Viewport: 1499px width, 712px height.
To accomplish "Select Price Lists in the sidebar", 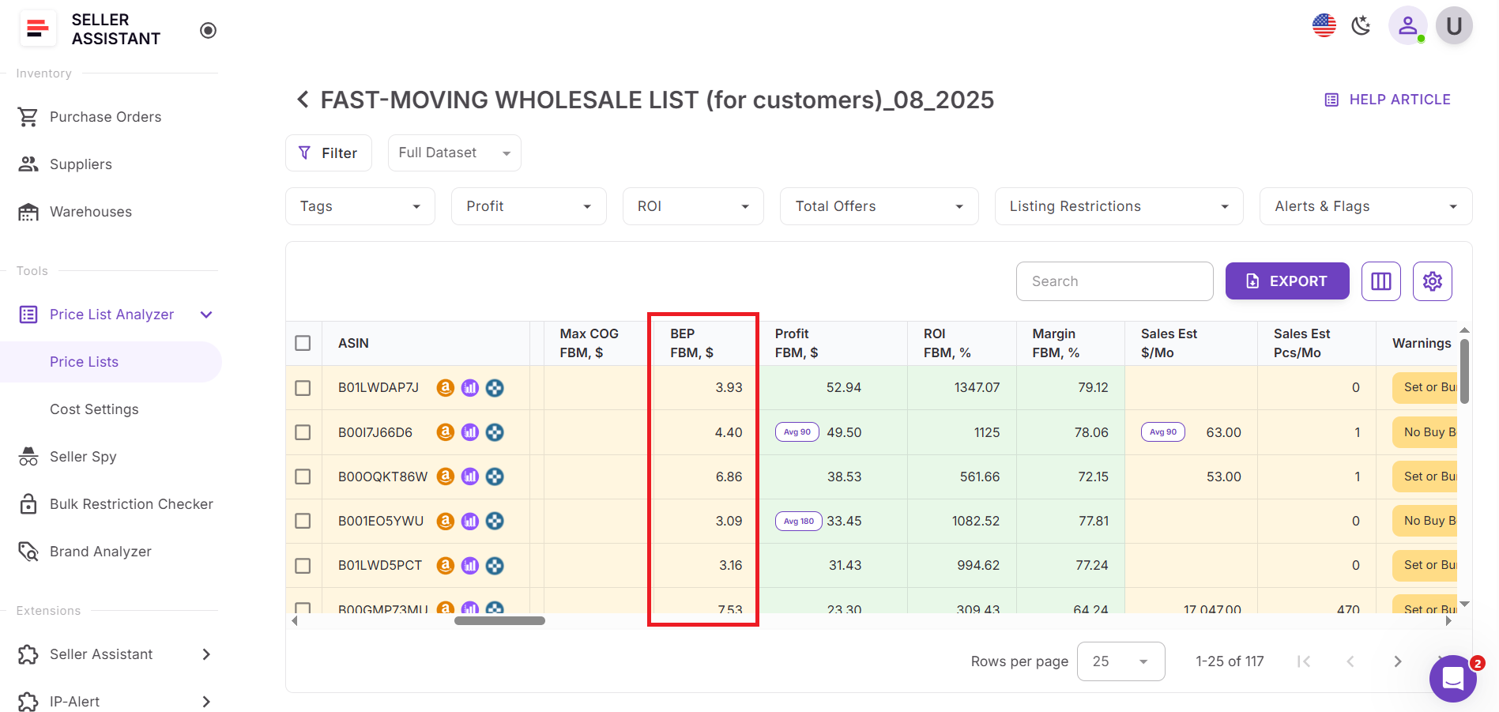I will [x=83, y=361].
